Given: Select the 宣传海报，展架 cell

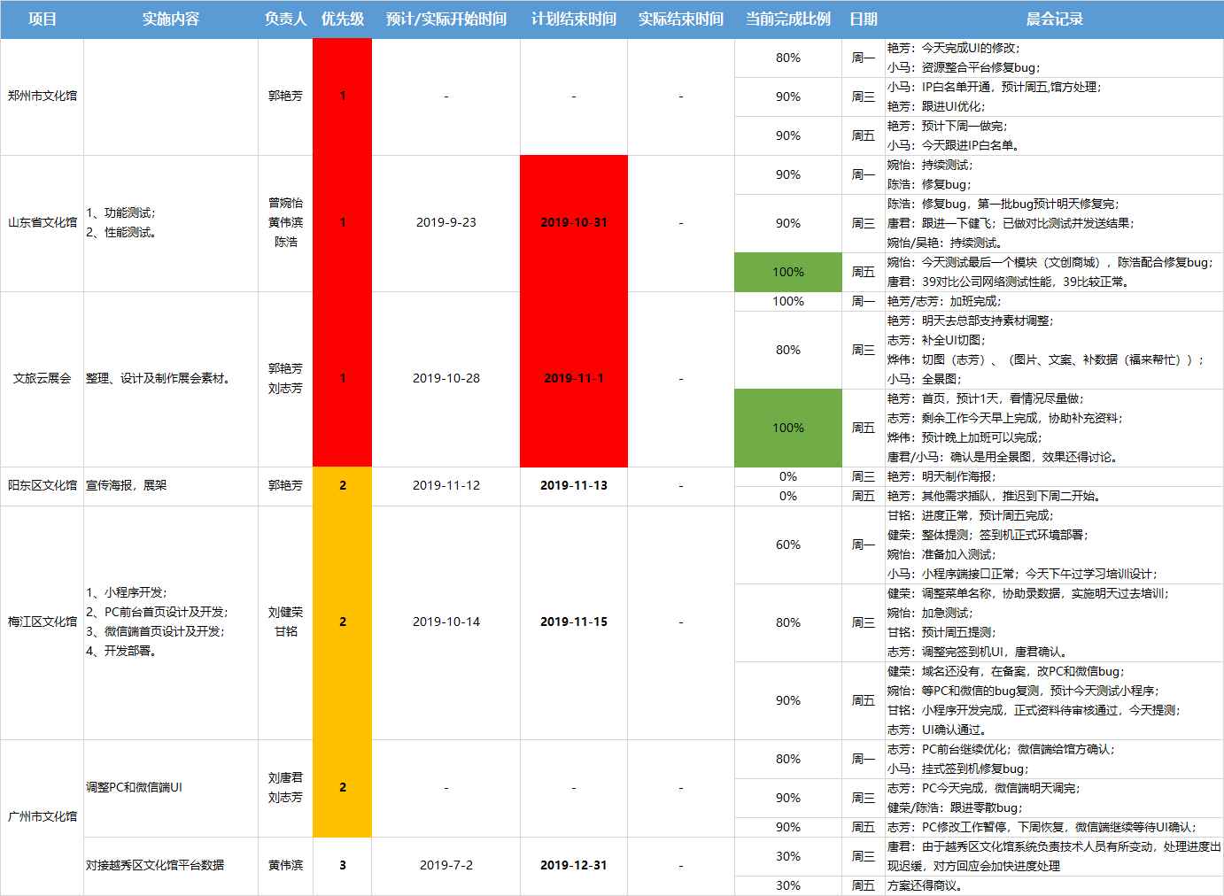Looking at the screenshot, I should pos(171,486).
